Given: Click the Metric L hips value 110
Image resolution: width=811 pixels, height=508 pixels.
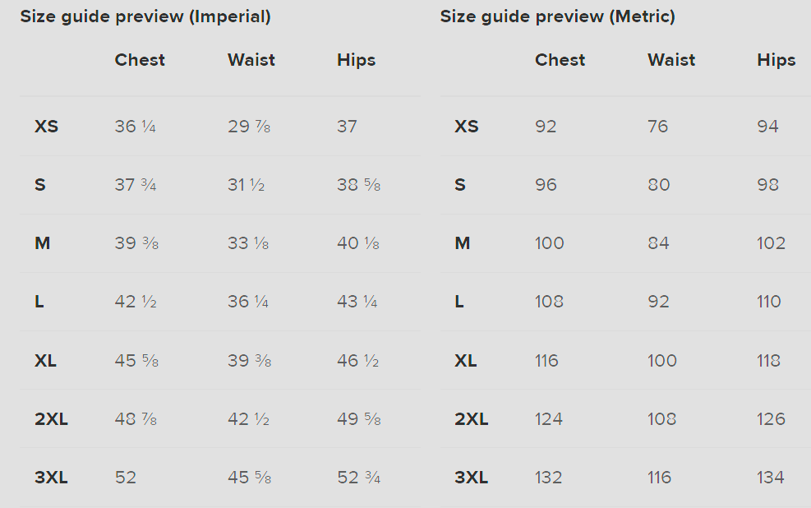Looking at the screenshot, I should [768, 302].
